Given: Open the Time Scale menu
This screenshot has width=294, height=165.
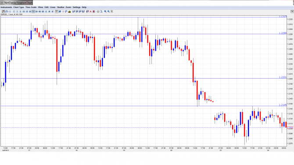Looking at the screenshot, I should (x=31, y=7).
